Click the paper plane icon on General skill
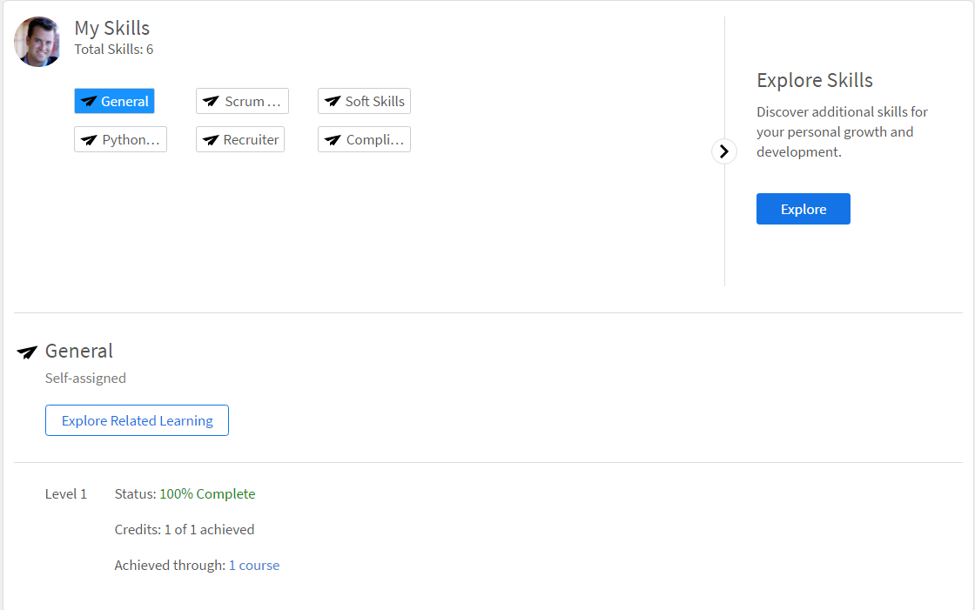Image resolution: width=975 pixels, height=610 pixels. [x=89, y=101]
